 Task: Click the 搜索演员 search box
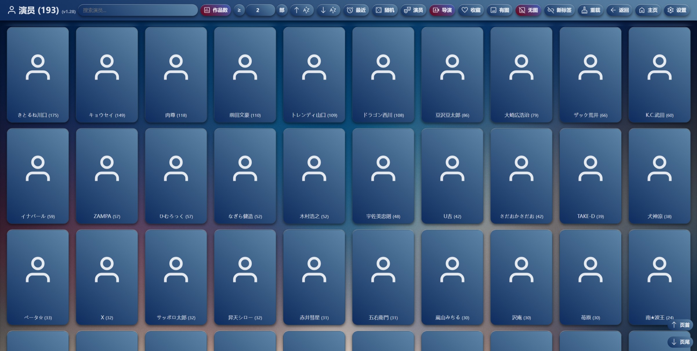[138, 10]
